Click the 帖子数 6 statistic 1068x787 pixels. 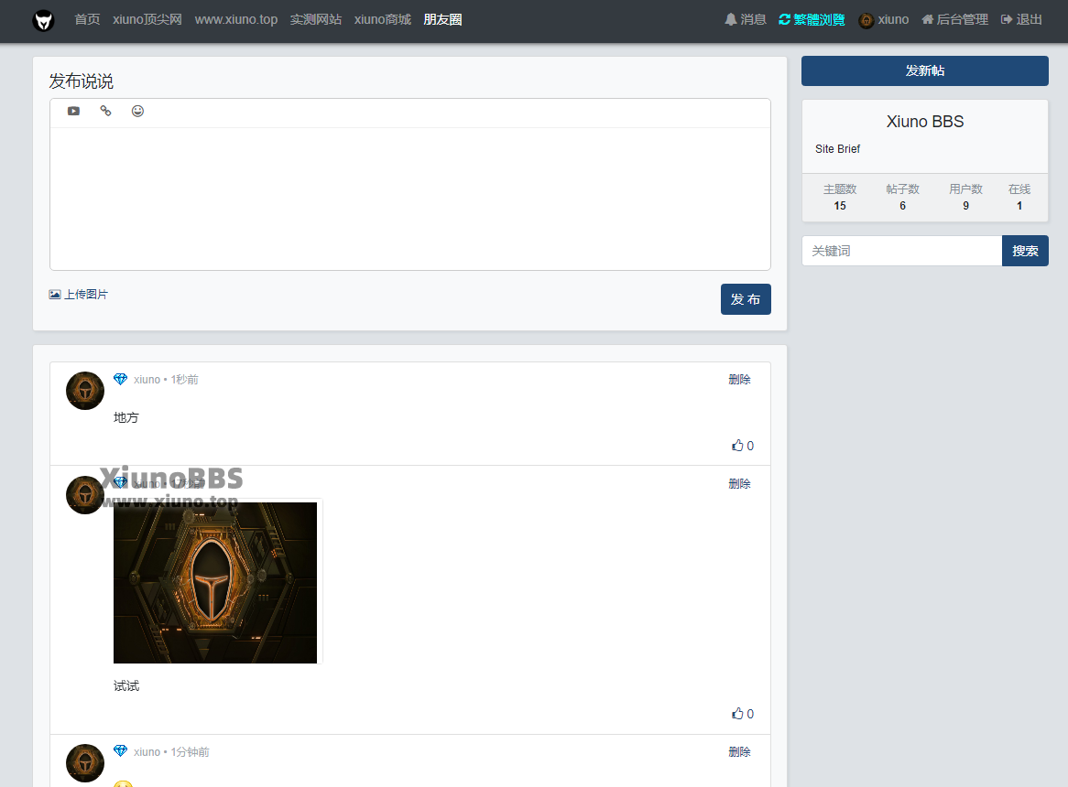[x=902, y=198]
